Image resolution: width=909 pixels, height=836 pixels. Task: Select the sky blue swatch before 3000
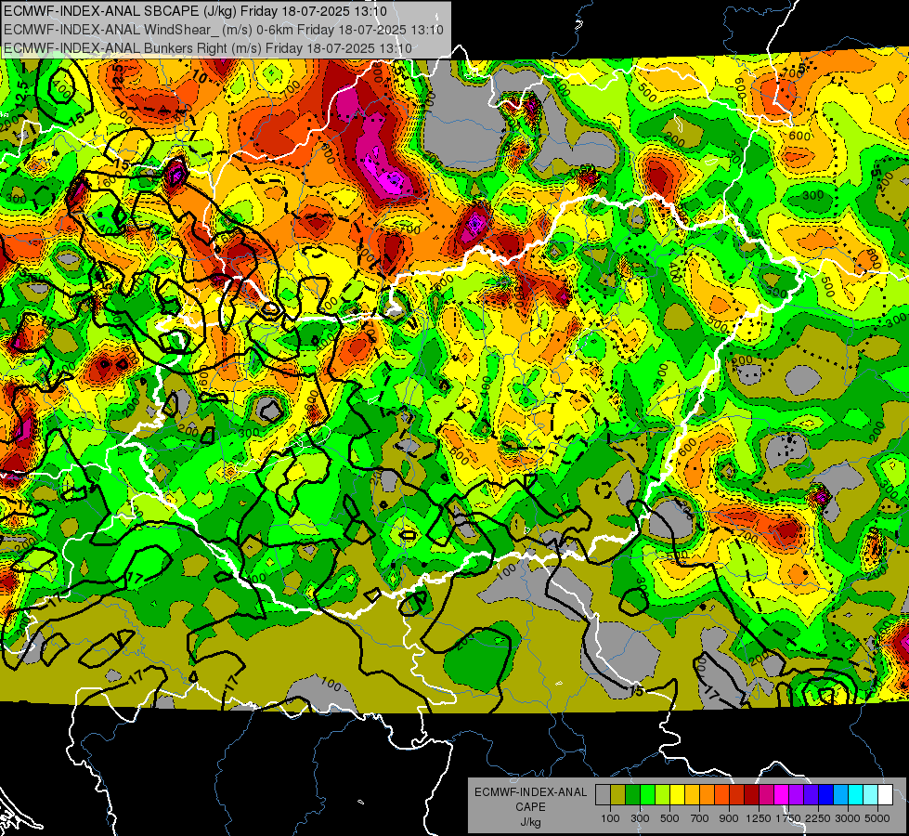(x=840, y=795)
